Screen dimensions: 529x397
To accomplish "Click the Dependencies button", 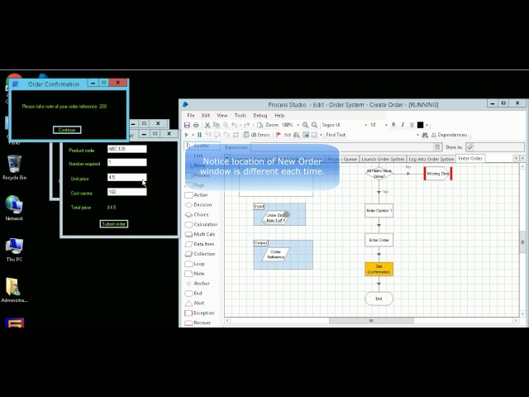I will click(449, 135).
